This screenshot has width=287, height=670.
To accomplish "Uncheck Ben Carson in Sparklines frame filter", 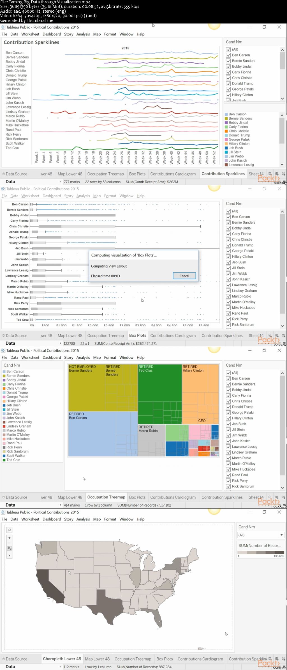I will pos(228,55).
